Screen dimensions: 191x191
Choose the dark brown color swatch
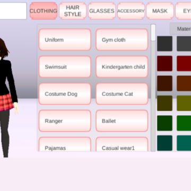tap(164, 83)
